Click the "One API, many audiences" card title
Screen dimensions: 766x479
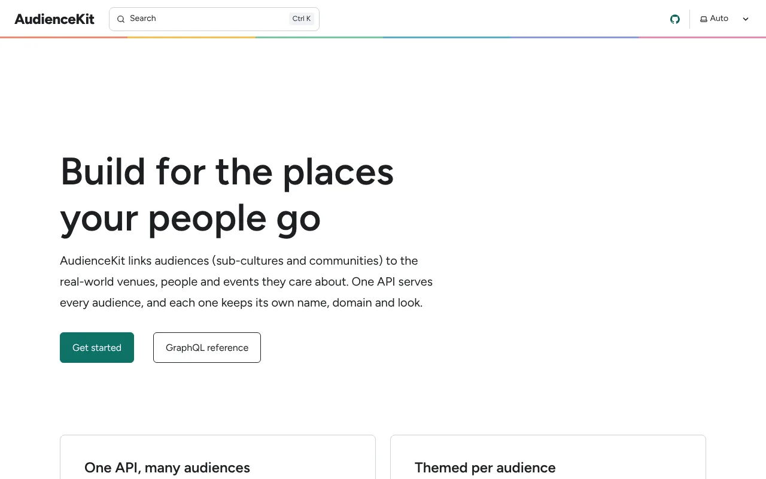click(x=167, y=468)
